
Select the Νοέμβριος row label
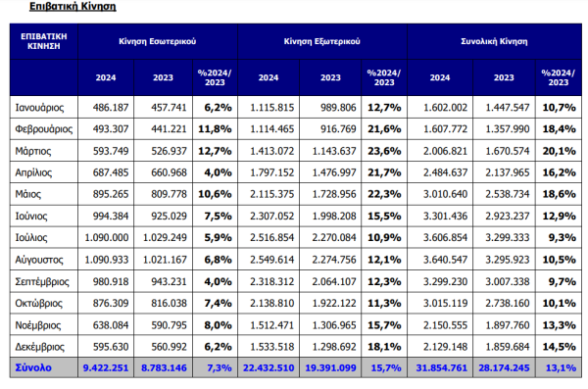coord(38,325)
